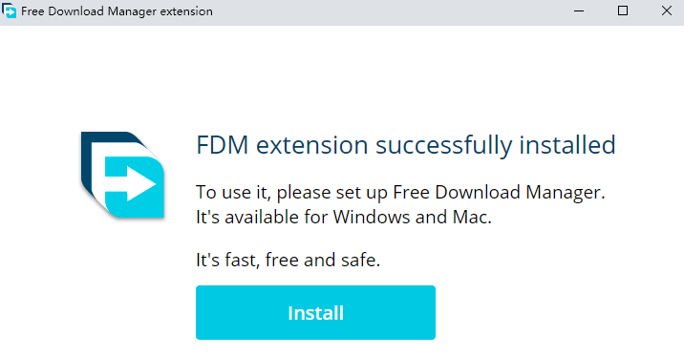Click the "Free Download Manager extension" title text
Image resolution: width=684 pixels, height=356 pixels.
(117, 11)
